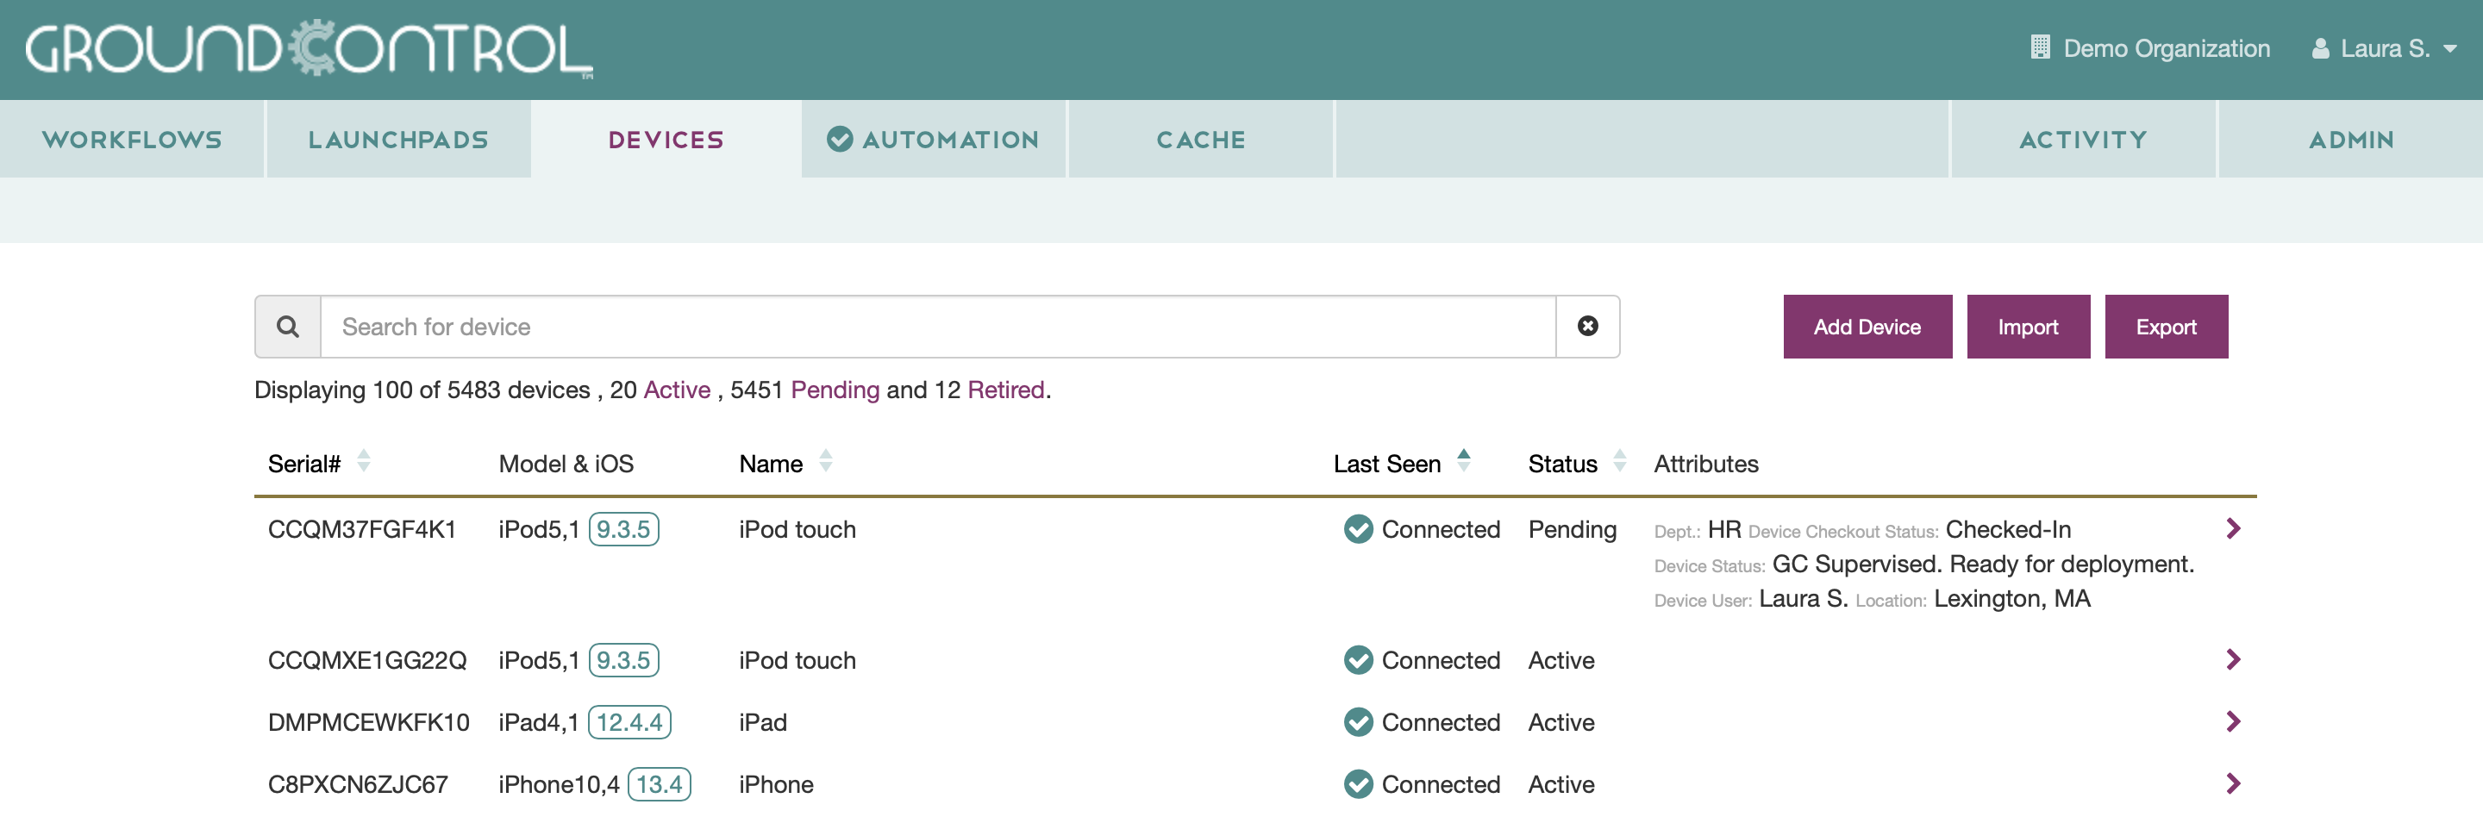The width and height of the screenshot is (2483, 817).
Task: Click the 13.4 iOS version badge
Action: [660, 784]
